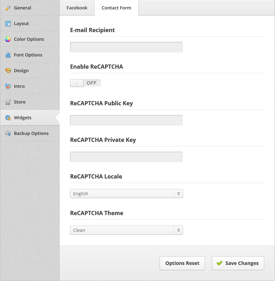This screenshot has height=281, width=275.
Task: Select the Contact Form tab
Action: (116, 8)
